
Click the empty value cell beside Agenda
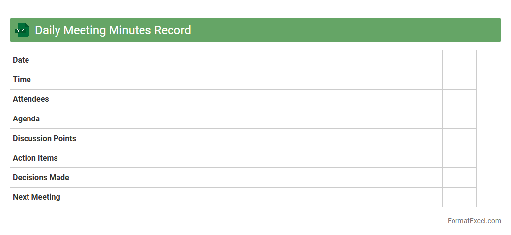459,119
